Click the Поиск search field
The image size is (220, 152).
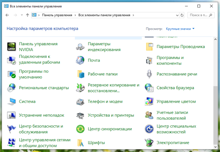(201, 15)
